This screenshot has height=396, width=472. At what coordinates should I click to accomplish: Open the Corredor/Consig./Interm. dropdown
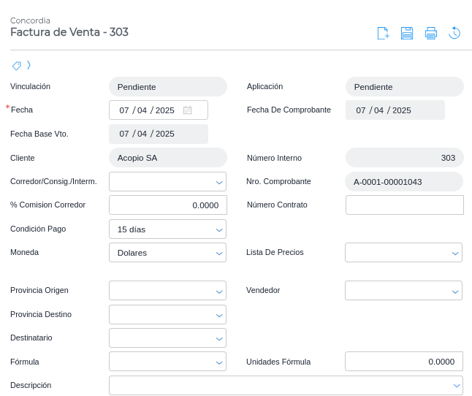click(167, 181)
